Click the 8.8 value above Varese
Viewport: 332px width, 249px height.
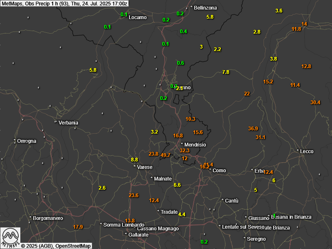134,160
